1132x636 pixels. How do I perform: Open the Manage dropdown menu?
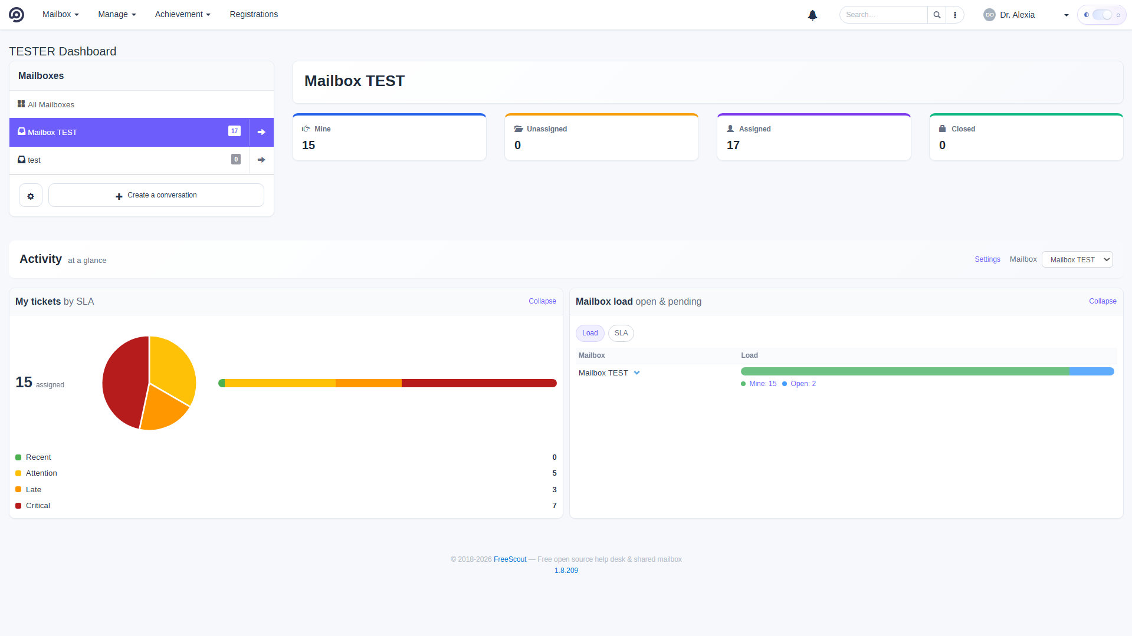tap(117, 14)
